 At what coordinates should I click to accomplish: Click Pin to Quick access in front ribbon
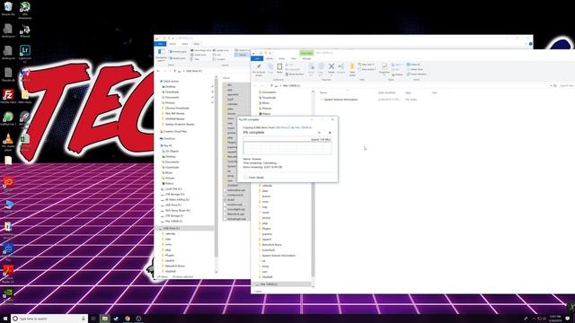pyautogui.click(x=259, y=69)
